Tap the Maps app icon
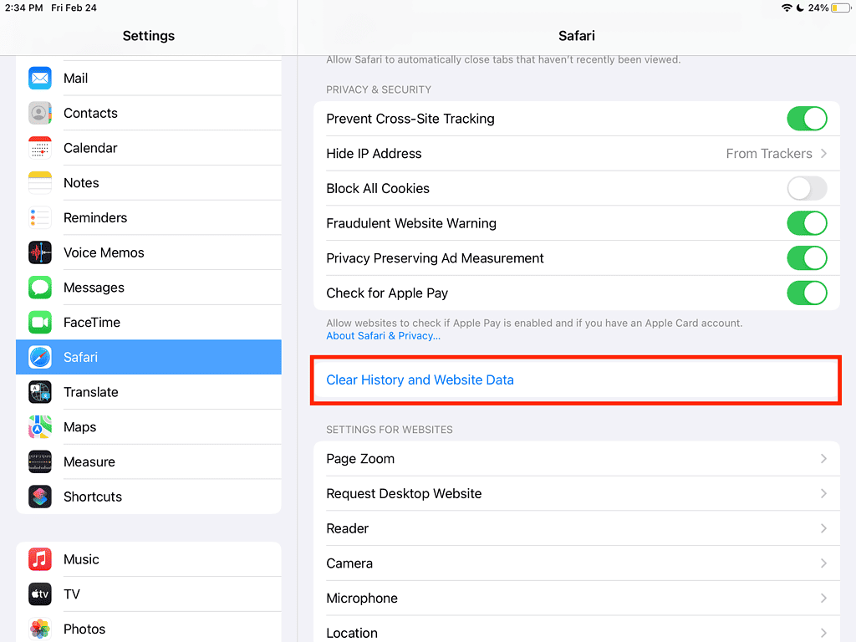The image size is (856, 642). coord(40,427)
